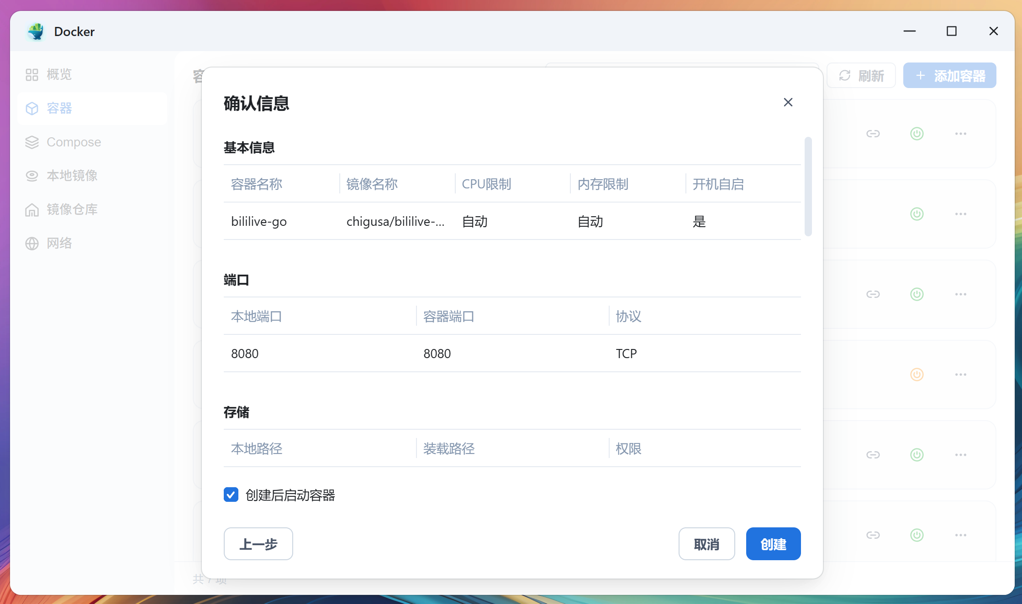
Task: Switch to the 基本信息 section header
Action: 249,147
